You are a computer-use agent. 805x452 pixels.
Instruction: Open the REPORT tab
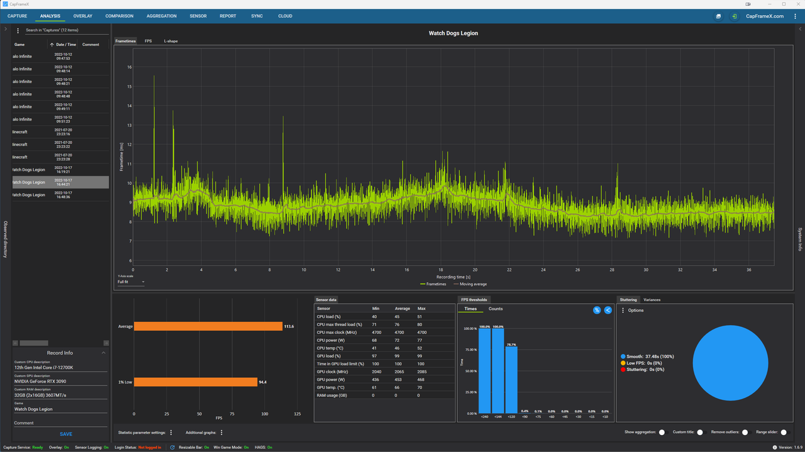pos(228,16)
